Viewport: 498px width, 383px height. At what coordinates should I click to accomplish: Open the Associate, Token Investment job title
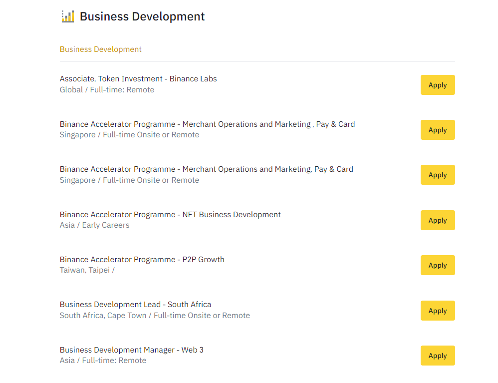pos(138,79)
